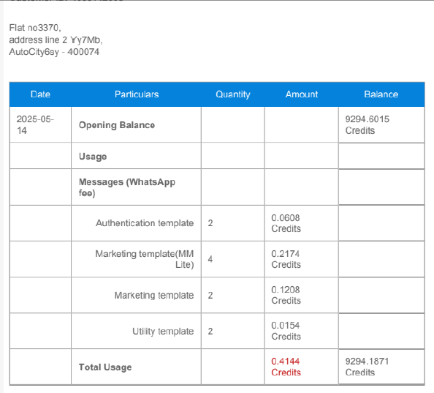This screenshot has height=393, width=434.
Task: Click the 0.0608 Credits amount
Action: tap(286, 223)
